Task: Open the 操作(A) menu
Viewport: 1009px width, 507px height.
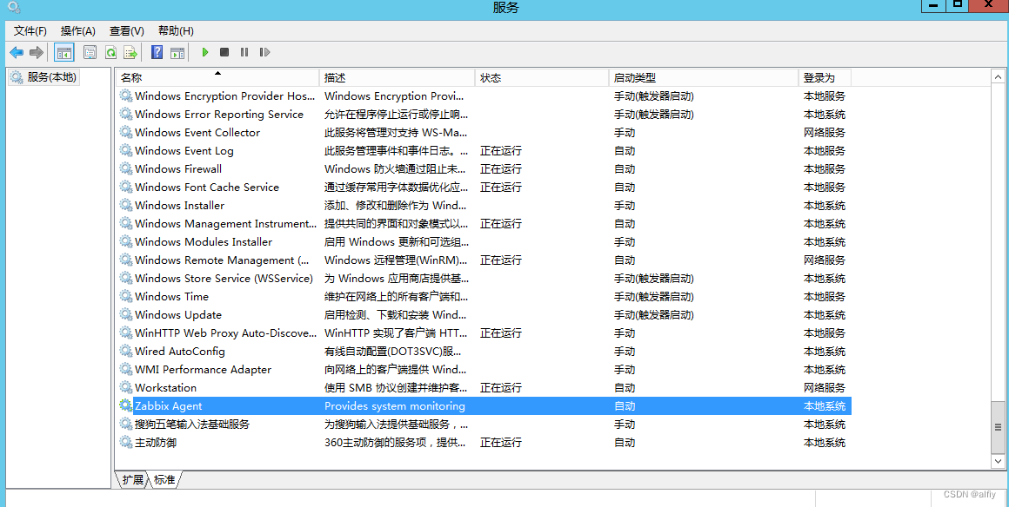Action: (x=78, y=31)
